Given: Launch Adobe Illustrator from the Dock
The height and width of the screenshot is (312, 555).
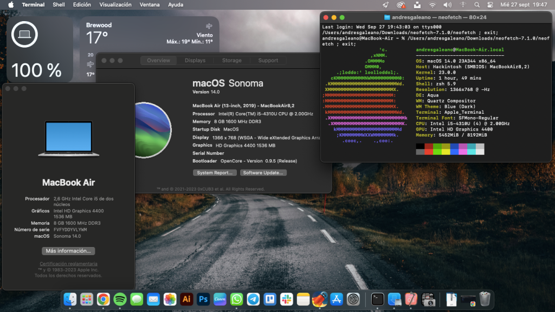Looking at the screenshot, I should click(x=187, y=299).
